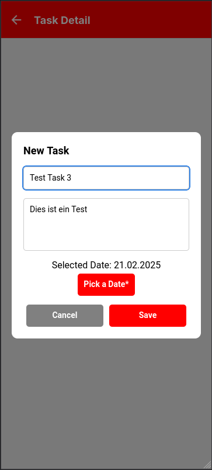This screenshot has width=212, height=470.
Task: Open the date picker with Pick a Date
Action: click(x=106, y=285)
